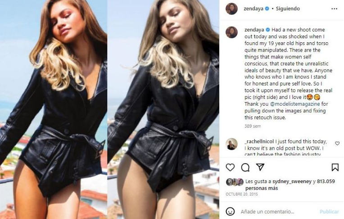Open _rachellnicol username link

pyautogui.click(x=259, y=141)
